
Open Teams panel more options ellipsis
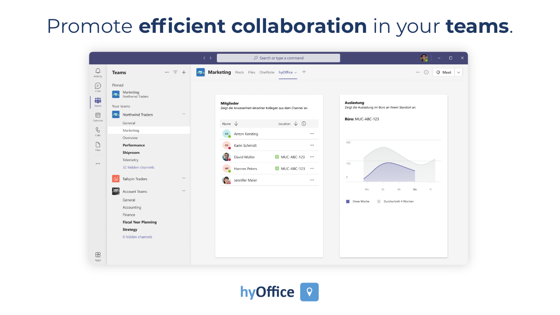coord(166,72)
